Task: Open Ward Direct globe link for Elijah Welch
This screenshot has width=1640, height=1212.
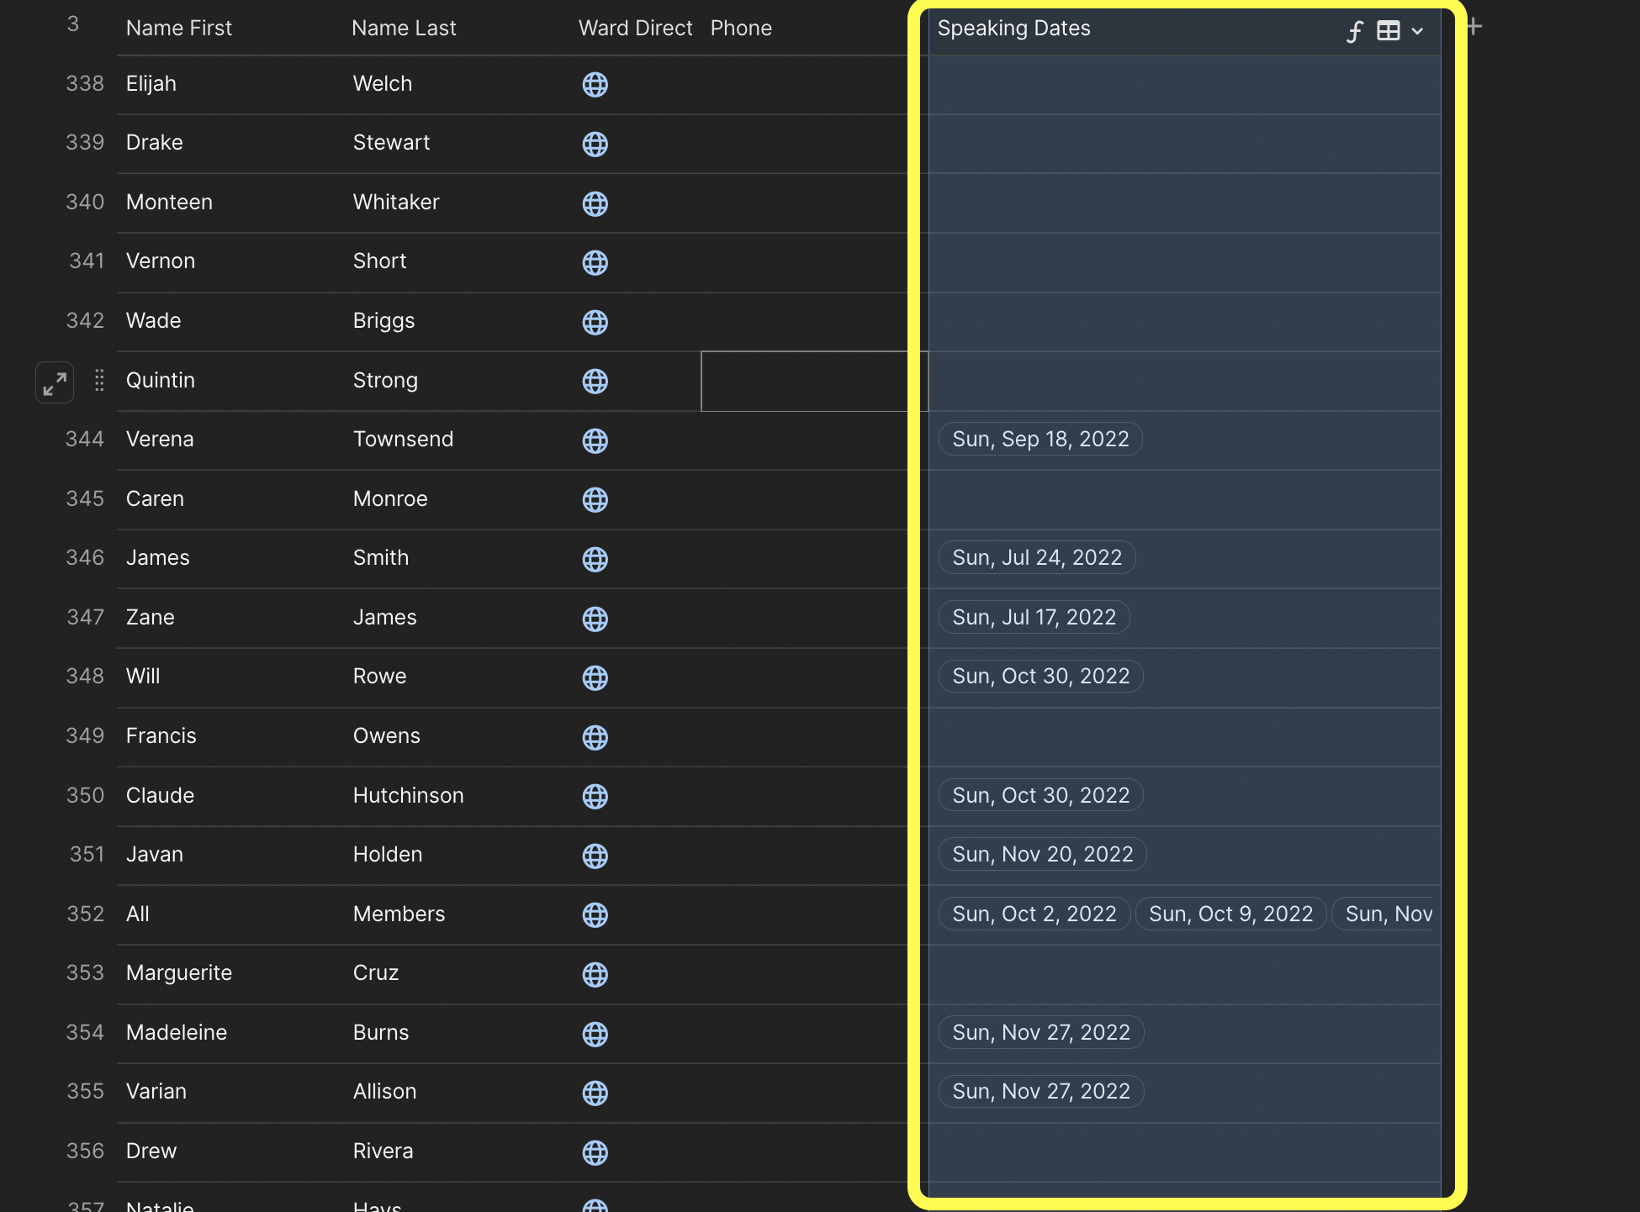Action: tap(595, 85)
